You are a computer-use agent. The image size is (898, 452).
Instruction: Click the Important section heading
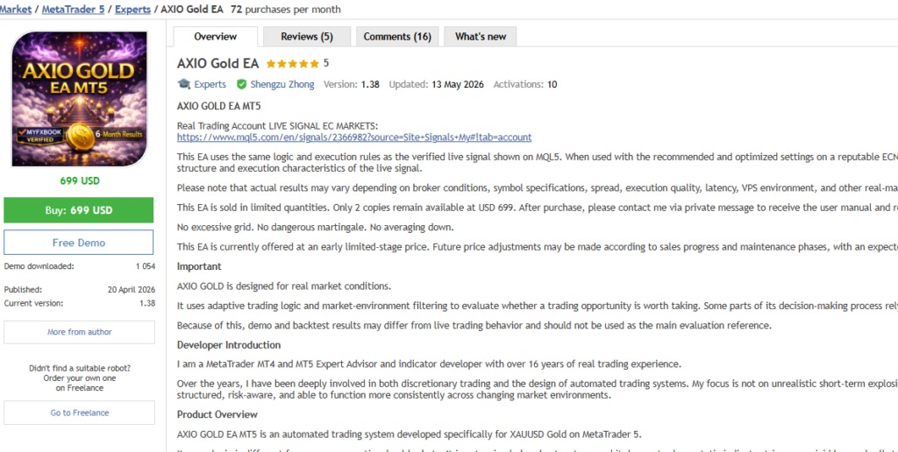click(199, 266)
